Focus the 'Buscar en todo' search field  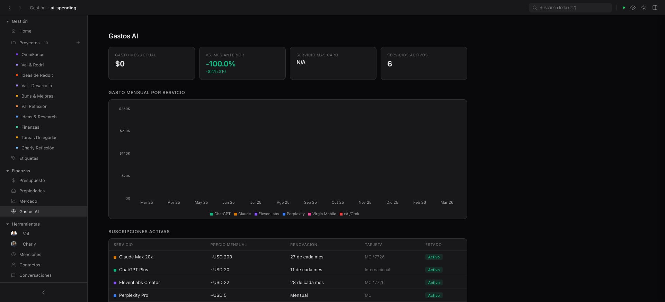pos(570,8)
